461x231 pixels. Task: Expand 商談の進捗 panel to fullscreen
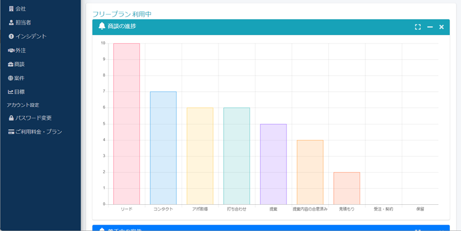pyautogui.click(x=418, y=27)
